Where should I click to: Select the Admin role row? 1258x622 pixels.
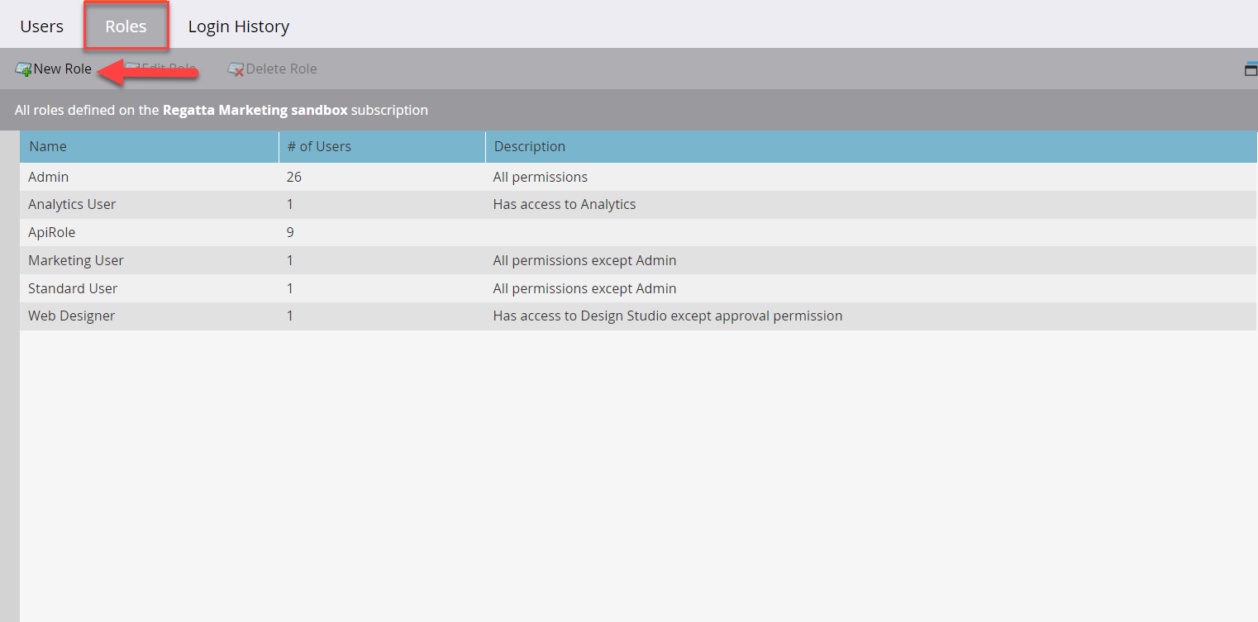638,177
